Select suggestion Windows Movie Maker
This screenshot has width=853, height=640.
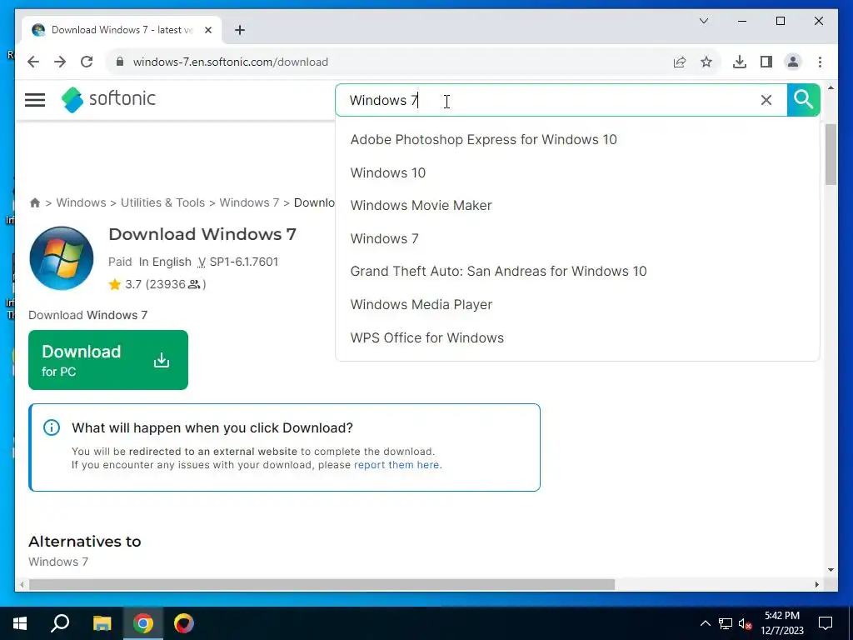(x=421, y=205)
